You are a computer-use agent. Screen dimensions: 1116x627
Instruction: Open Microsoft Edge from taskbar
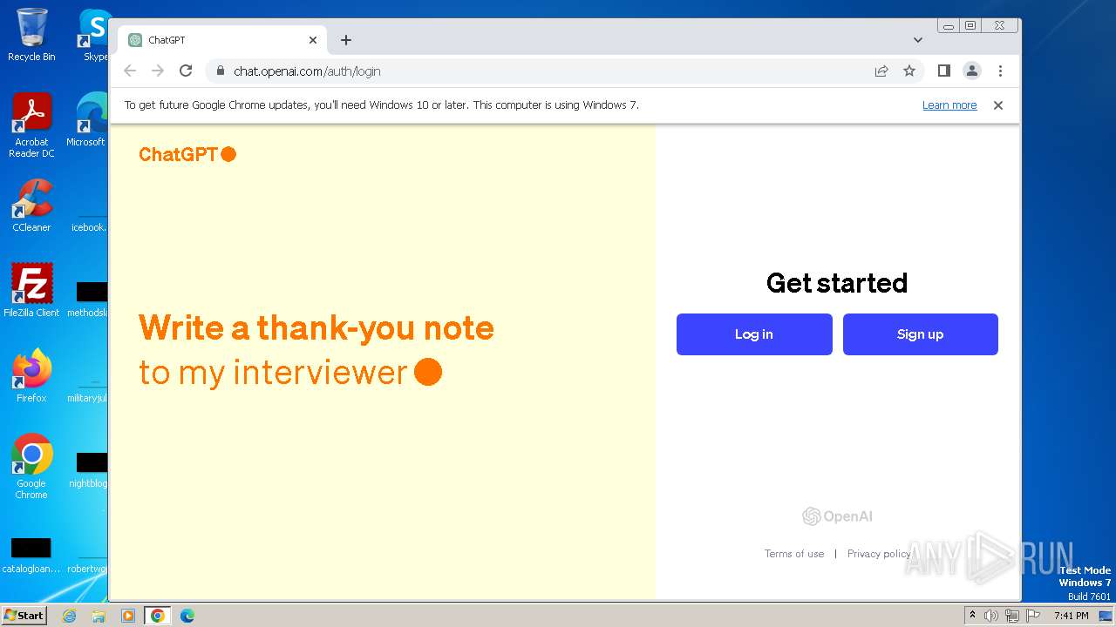pos(187,616)
